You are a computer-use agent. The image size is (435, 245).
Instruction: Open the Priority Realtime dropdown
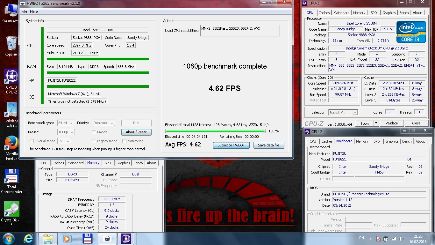coord(103,123)
